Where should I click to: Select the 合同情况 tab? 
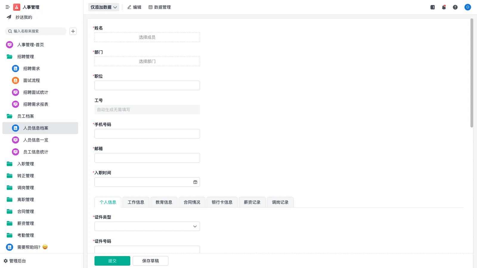click(192, 202)
